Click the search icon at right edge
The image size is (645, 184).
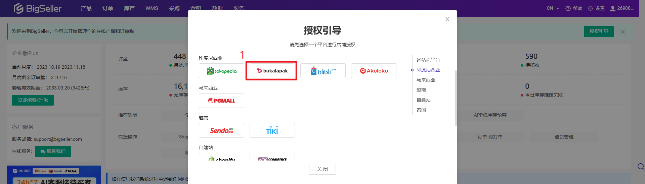(x=641, y=167)
